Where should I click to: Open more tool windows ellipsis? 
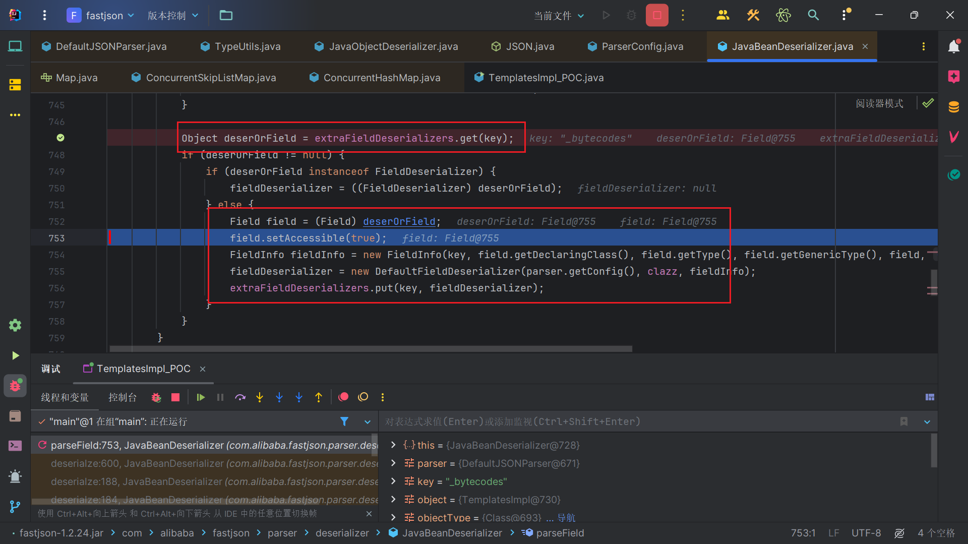tap(15, 115)
